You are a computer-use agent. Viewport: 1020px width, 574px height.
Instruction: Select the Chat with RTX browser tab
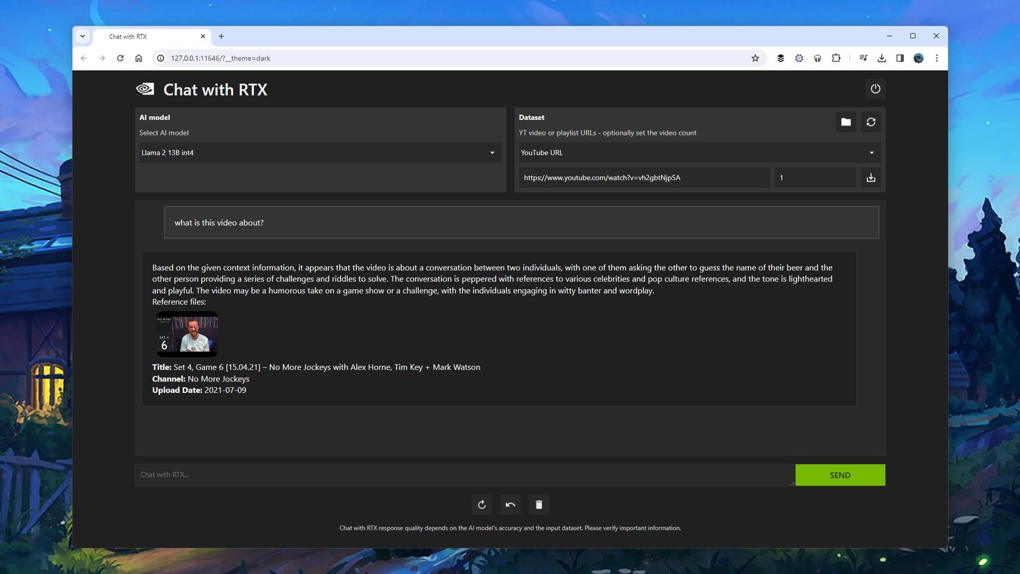[152, 36]
